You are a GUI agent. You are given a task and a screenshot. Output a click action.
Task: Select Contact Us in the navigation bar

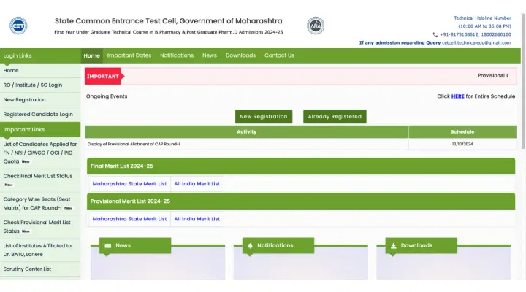click(279, 55)
